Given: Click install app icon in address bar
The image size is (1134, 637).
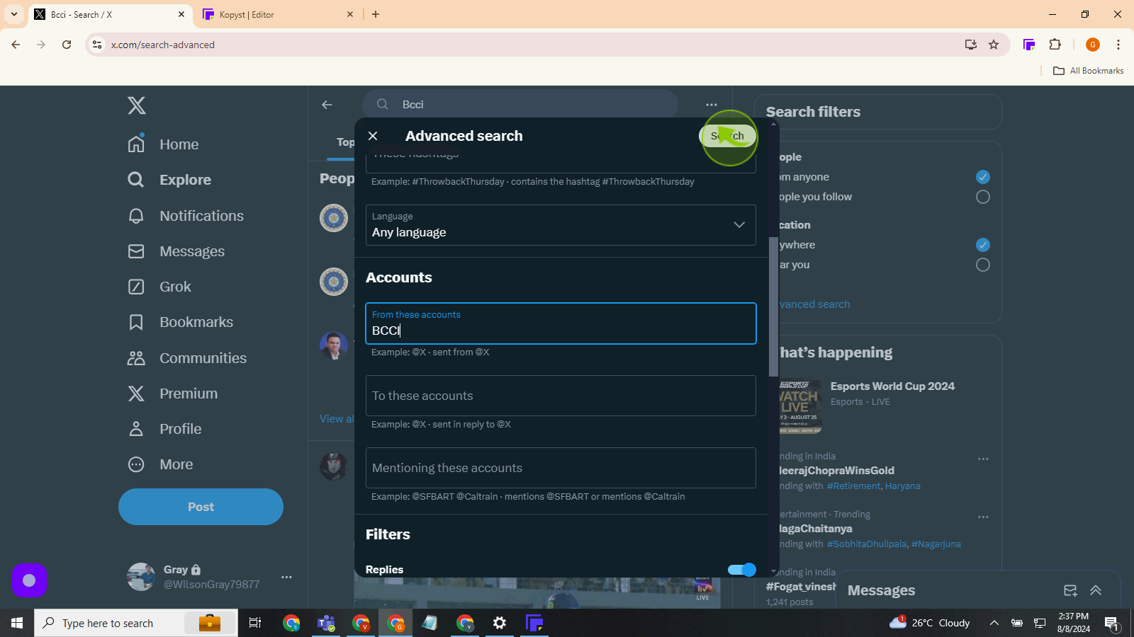Looking at the screenshot, I should (x=971, y=45).
